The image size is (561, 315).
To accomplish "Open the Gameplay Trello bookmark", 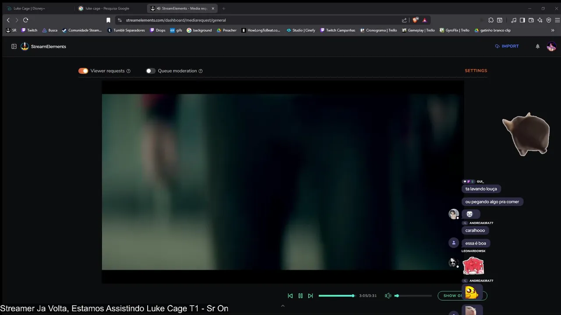I will click(418, 31).
